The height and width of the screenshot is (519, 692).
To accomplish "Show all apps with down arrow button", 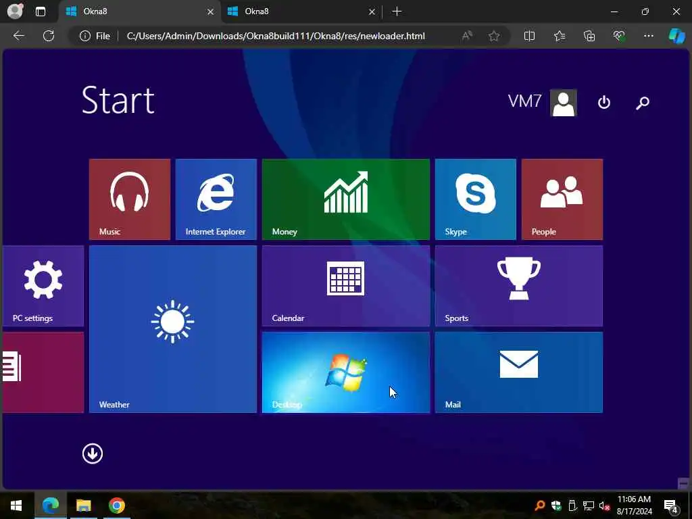I will pos(92,453).
